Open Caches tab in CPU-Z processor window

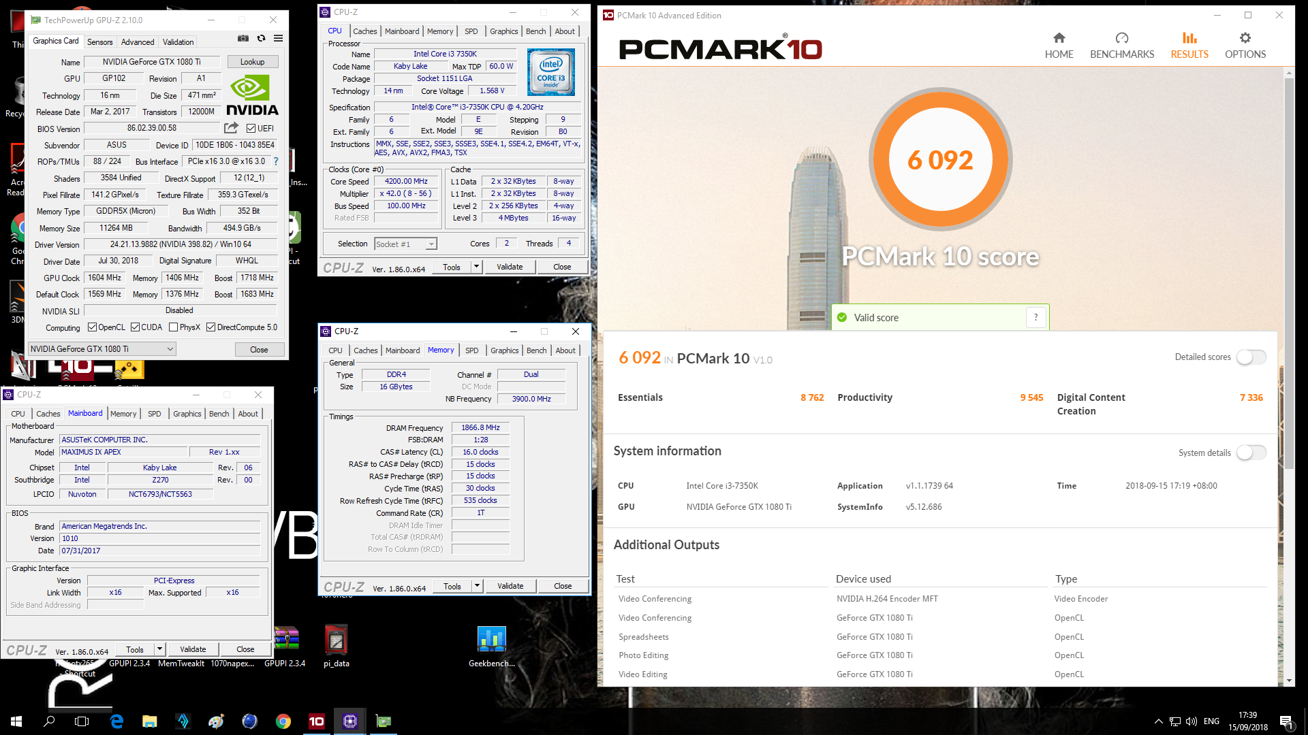click(364, 31)
